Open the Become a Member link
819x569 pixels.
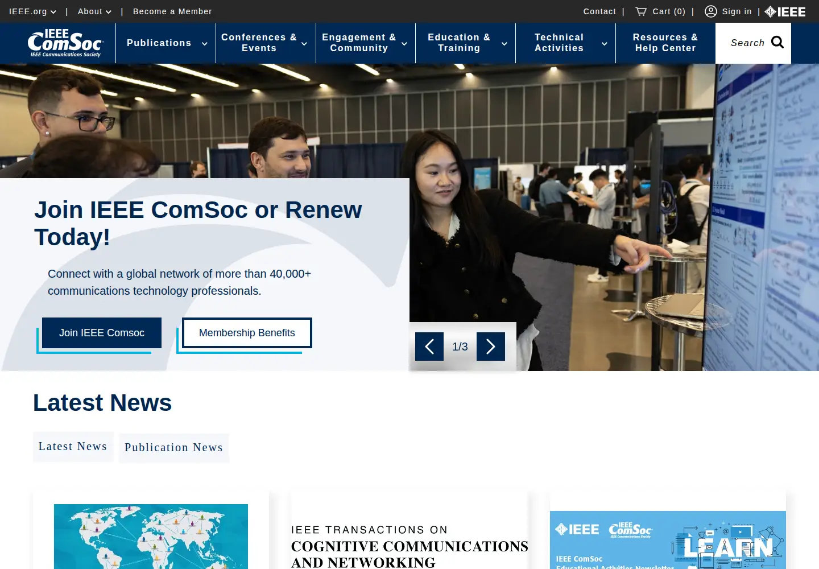[x=172, y=11]
